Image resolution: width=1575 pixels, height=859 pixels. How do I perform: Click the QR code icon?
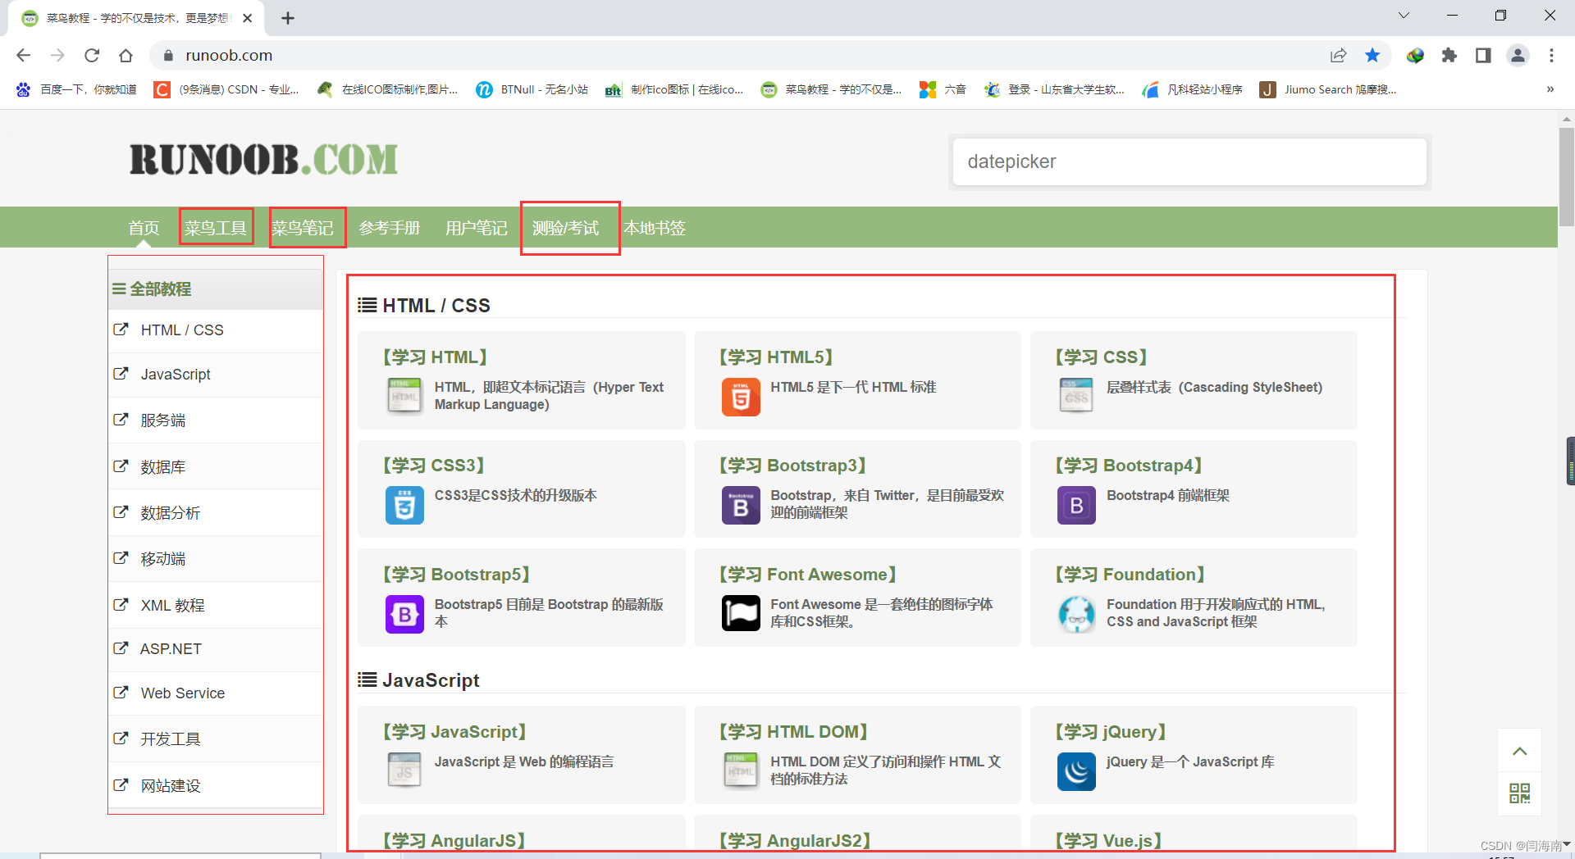point(1519,793)
